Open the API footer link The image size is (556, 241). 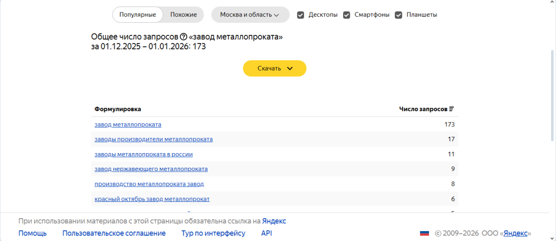click(x=267, y=233)
